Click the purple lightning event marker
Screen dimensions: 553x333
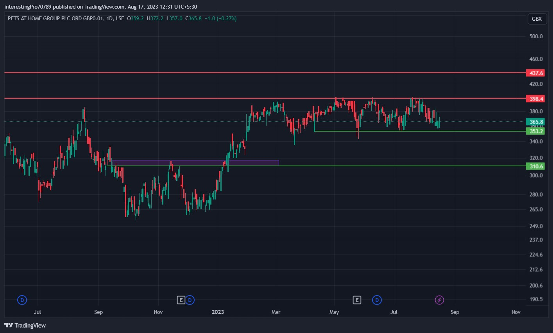440,300
